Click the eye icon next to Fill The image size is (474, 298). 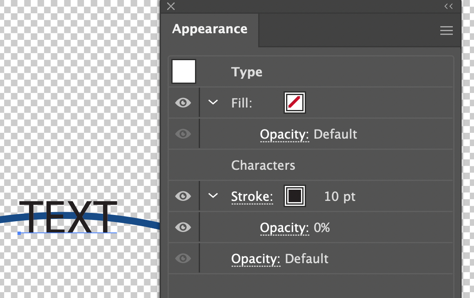coord(183,103)
